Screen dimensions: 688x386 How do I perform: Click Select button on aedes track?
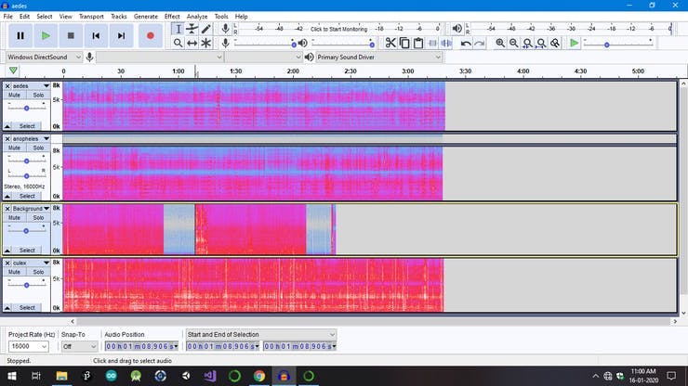pos(27,126)
